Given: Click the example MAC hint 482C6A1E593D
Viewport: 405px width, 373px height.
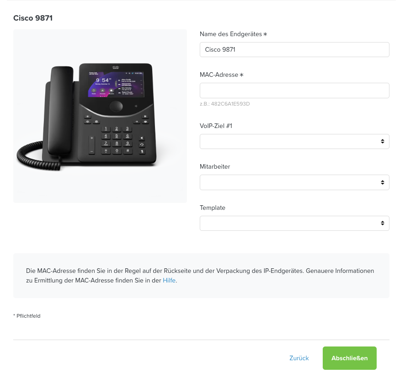Looking at the screenshot, I should coord(230,104).
